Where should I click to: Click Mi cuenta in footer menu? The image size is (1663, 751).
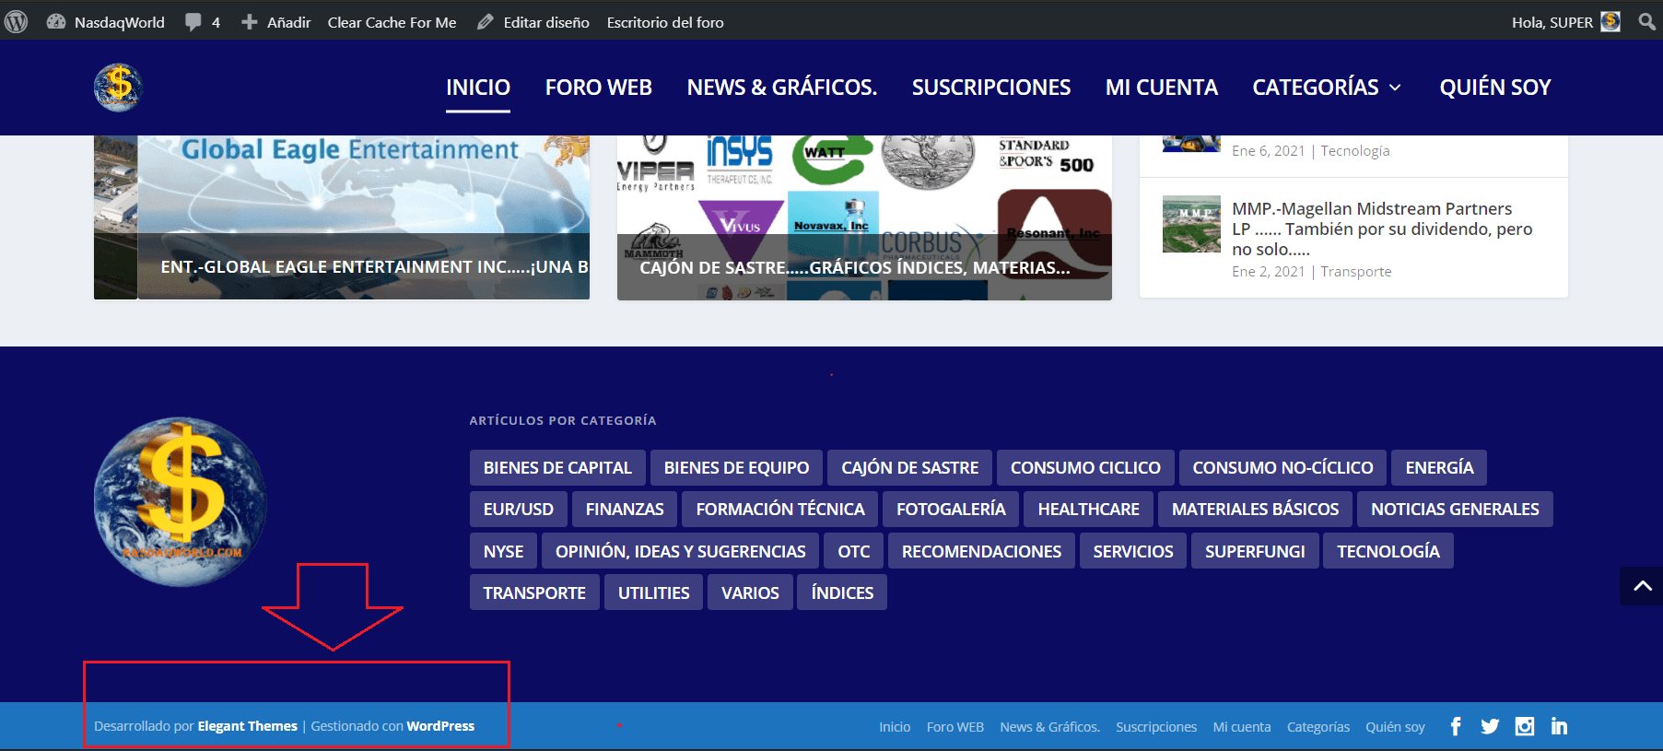[1242, 727]
